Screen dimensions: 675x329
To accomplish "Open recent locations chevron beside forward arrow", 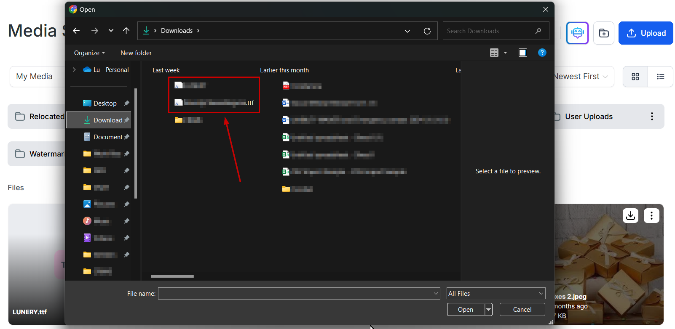I will click(x=111, y=31).
